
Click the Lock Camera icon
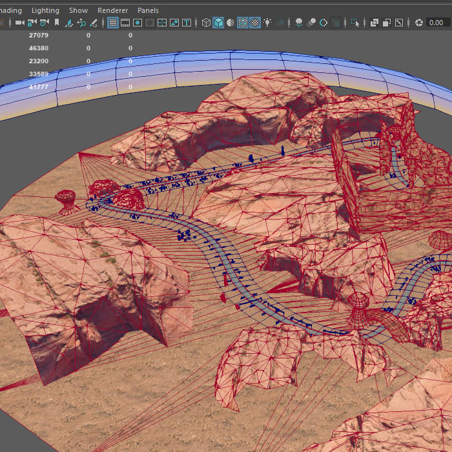pyautogui.click(x=32, y=23)
